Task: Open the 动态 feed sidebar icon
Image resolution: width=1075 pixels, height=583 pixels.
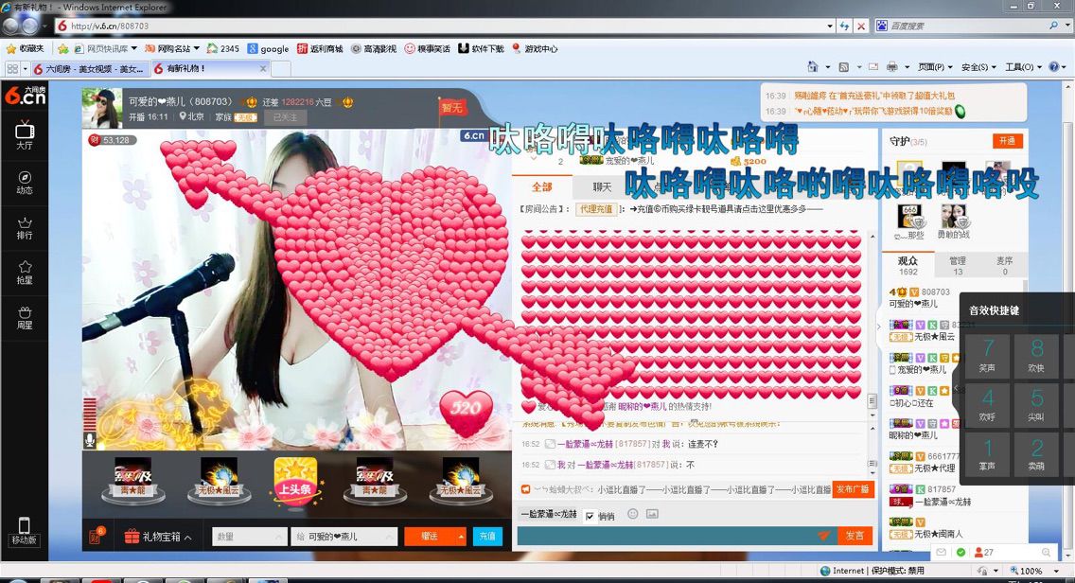Action: 25,182
